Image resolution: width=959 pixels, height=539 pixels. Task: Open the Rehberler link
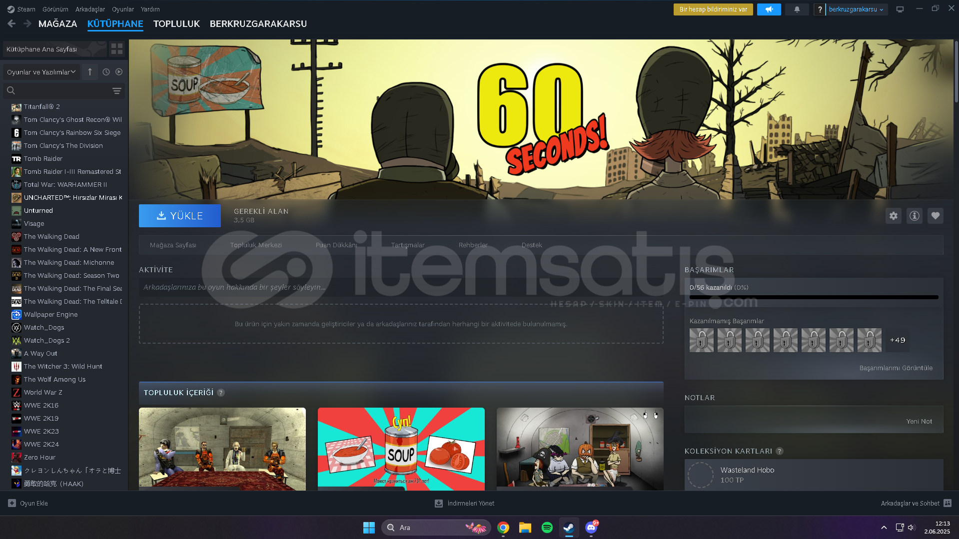[x=473, y=245]
